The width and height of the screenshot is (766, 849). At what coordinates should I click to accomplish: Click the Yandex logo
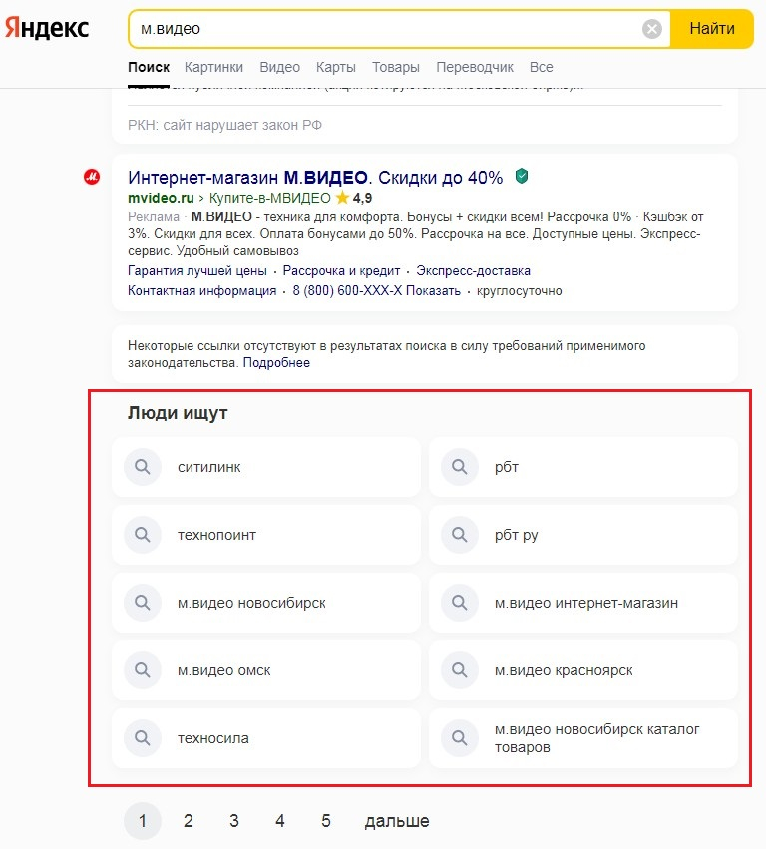pyautogui.click(x=47, y=28)
